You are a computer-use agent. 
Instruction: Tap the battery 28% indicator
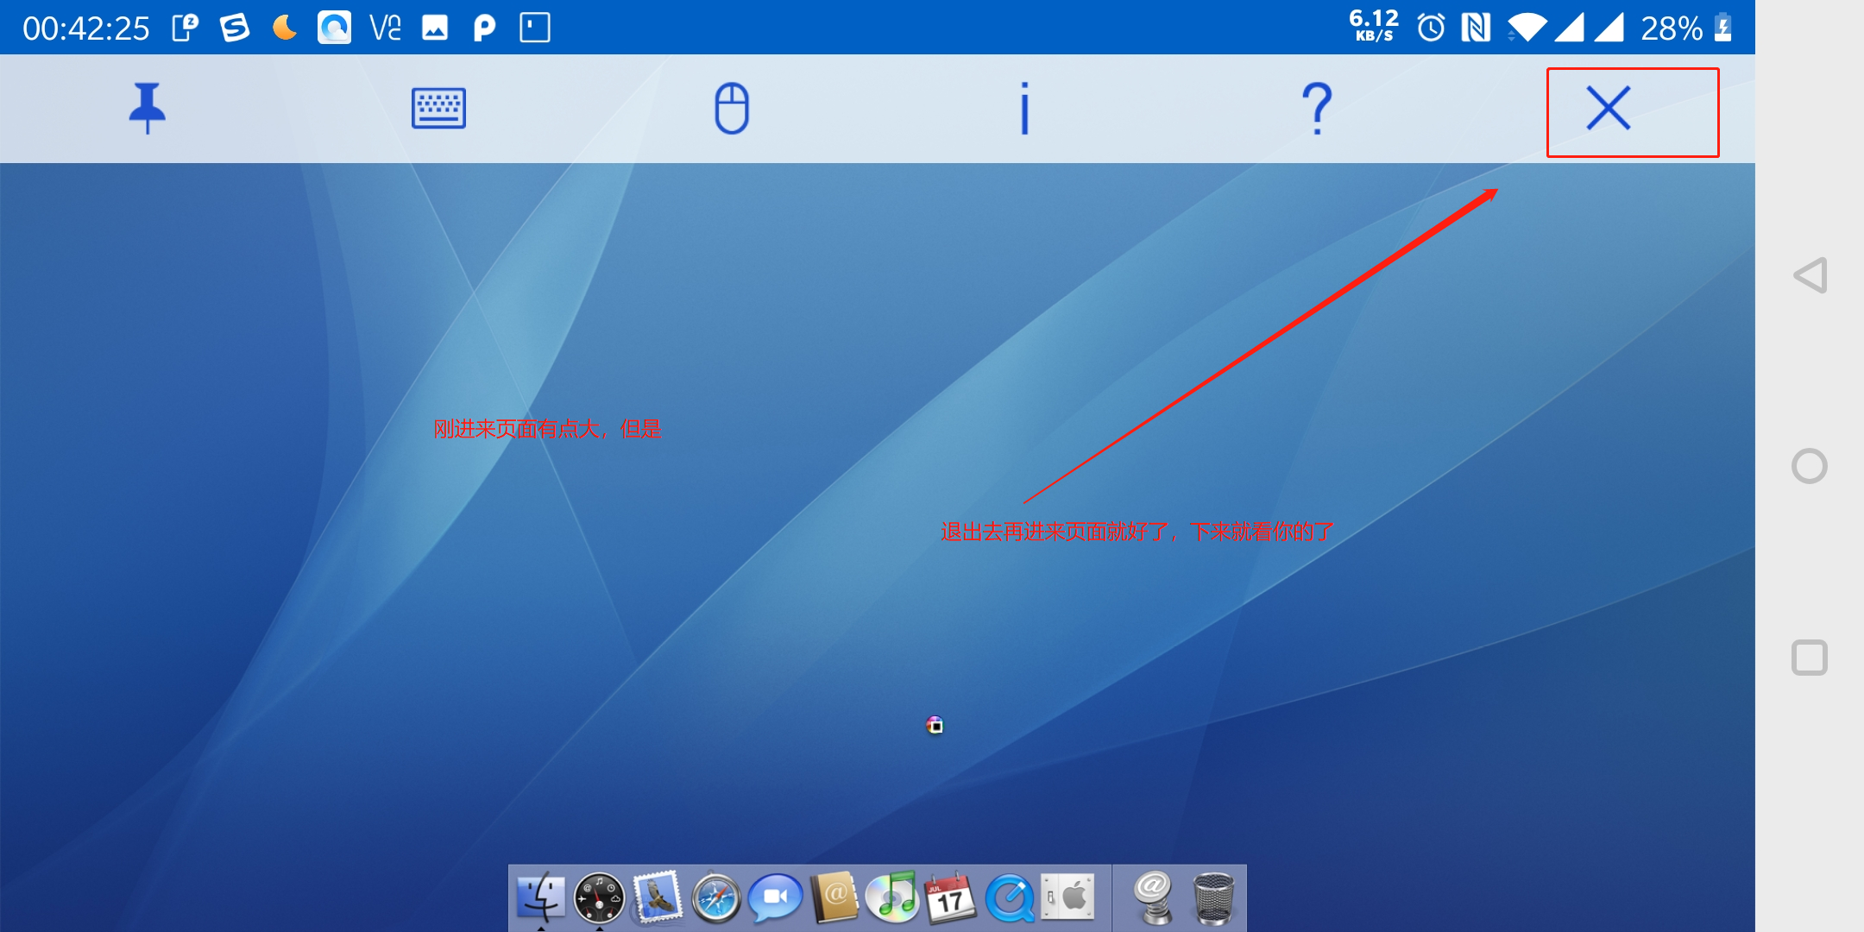click(x=1687, y=28)
